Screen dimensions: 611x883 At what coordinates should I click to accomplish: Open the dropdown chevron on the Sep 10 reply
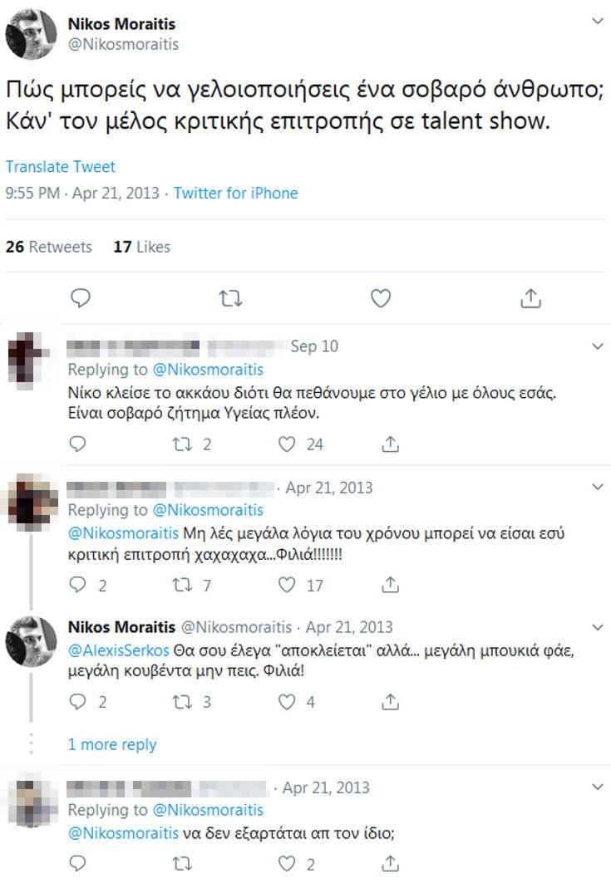(x=597, y=345)
